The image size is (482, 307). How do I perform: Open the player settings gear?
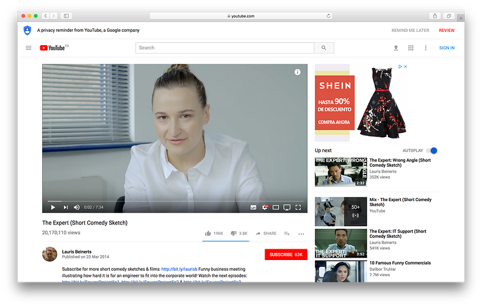(x=264, y=208)
